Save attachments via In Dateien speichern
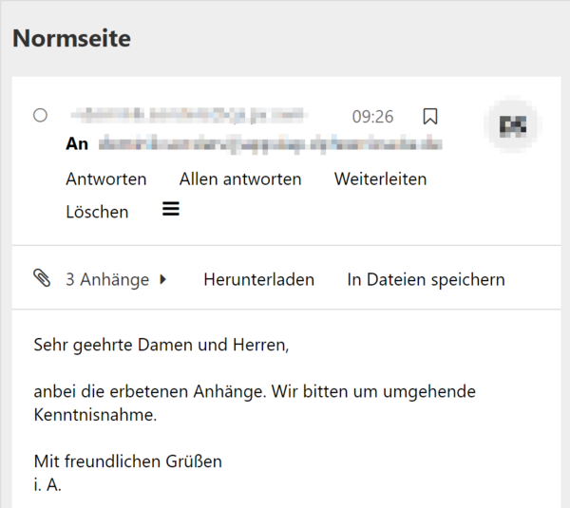The height and width of the screenshot is (508, 570). pyautogui.click(x=426, y=279)
